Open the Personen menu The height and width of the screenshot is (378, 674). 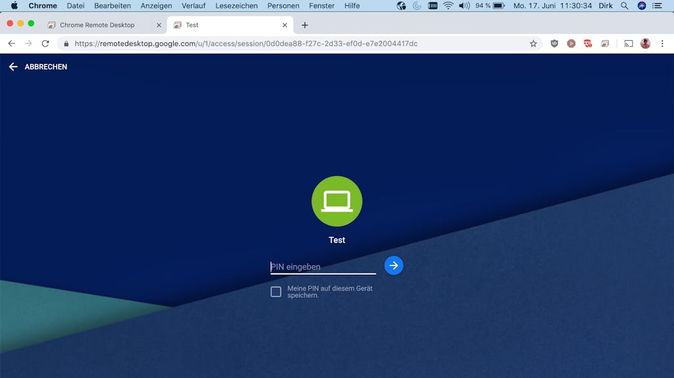[x=283, y=5]
